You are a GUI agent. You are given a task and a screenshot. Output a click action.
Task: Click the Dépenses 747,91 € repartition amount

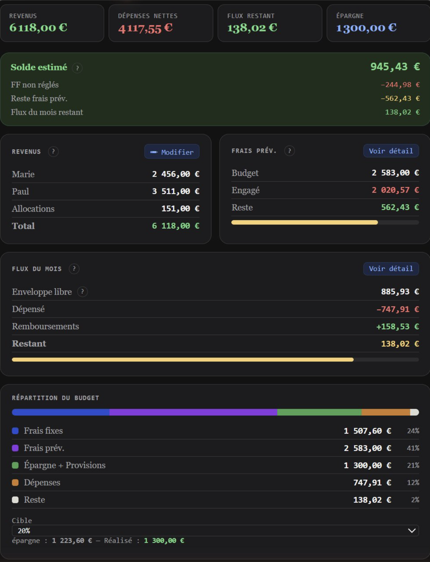tap(372, 483)
